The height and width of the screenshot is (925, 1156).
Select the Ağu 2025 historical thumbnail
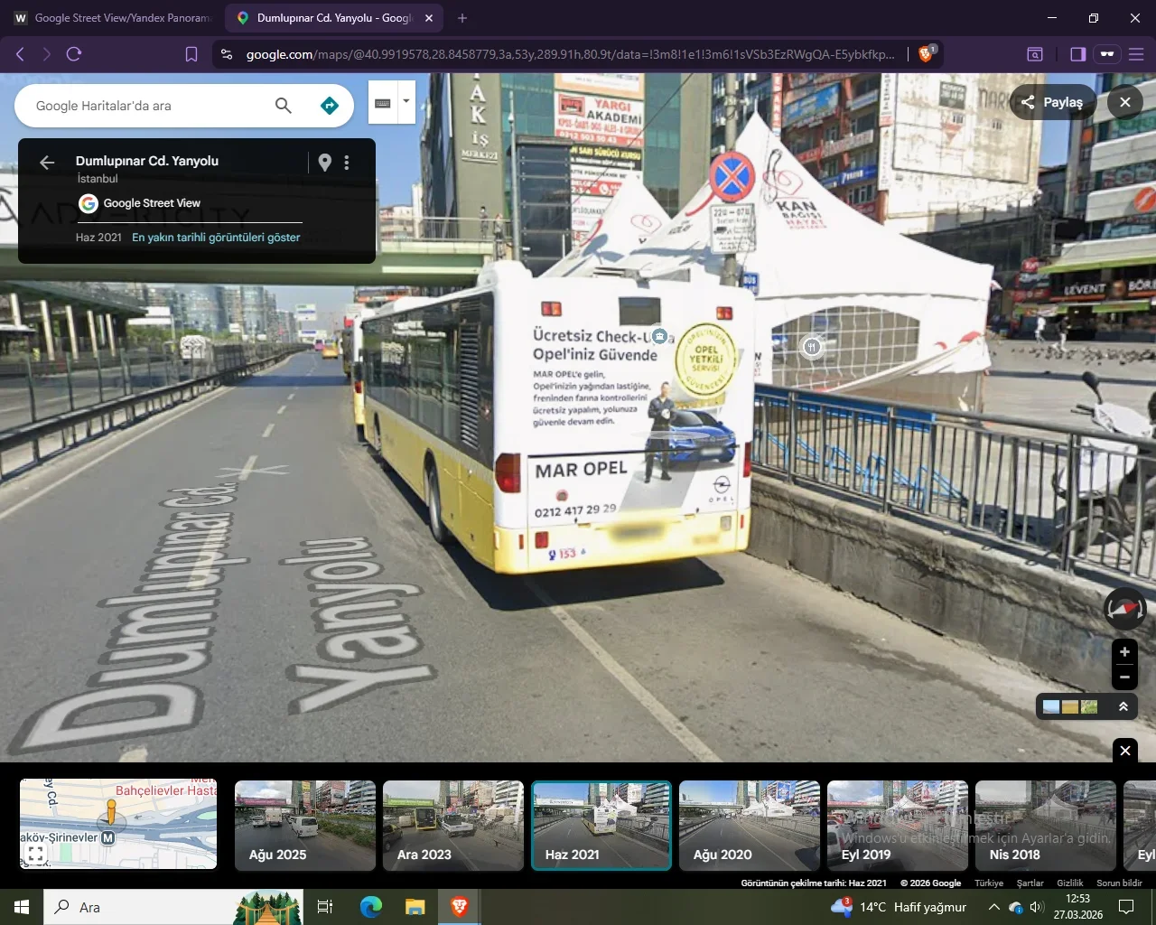coord(304,826)
